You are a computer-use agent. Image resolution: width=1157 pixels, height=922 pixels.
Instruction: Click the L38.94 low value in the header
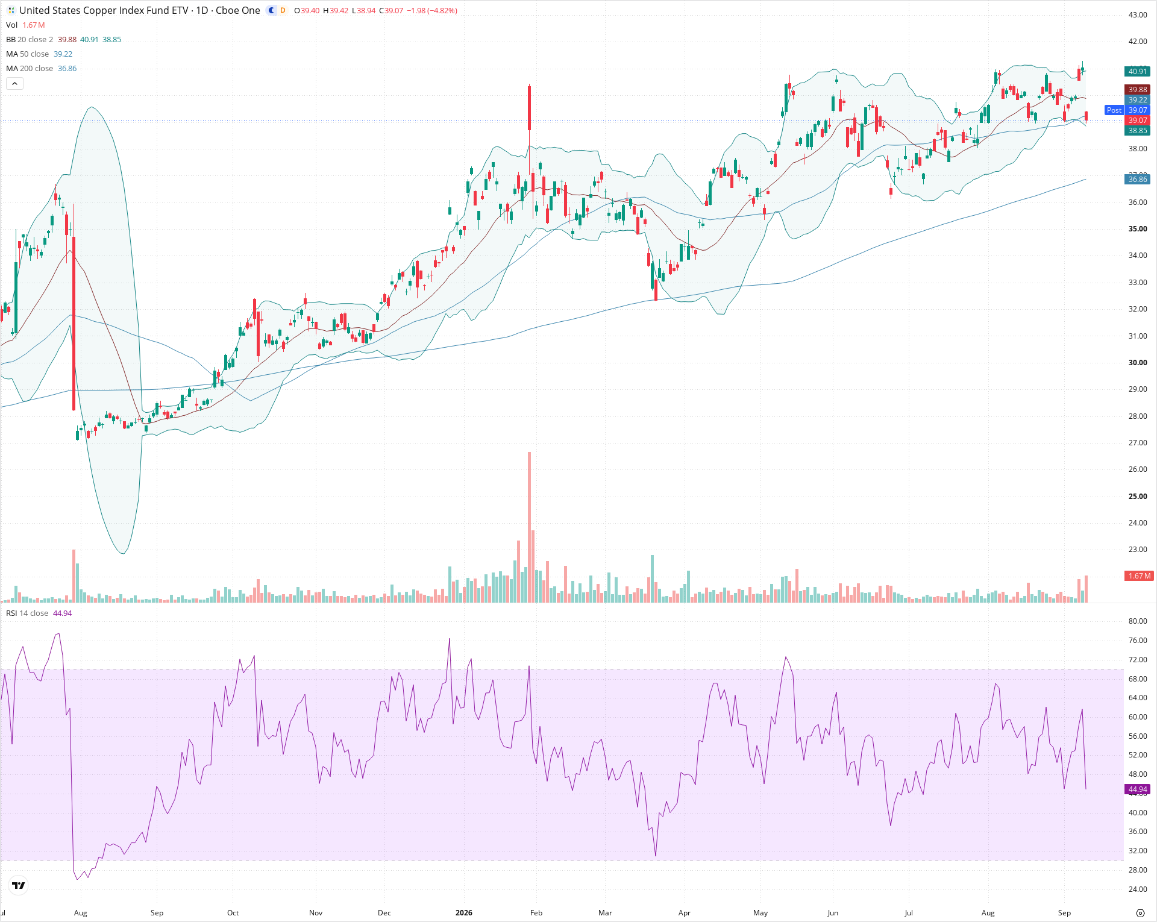tap(364, 10)
